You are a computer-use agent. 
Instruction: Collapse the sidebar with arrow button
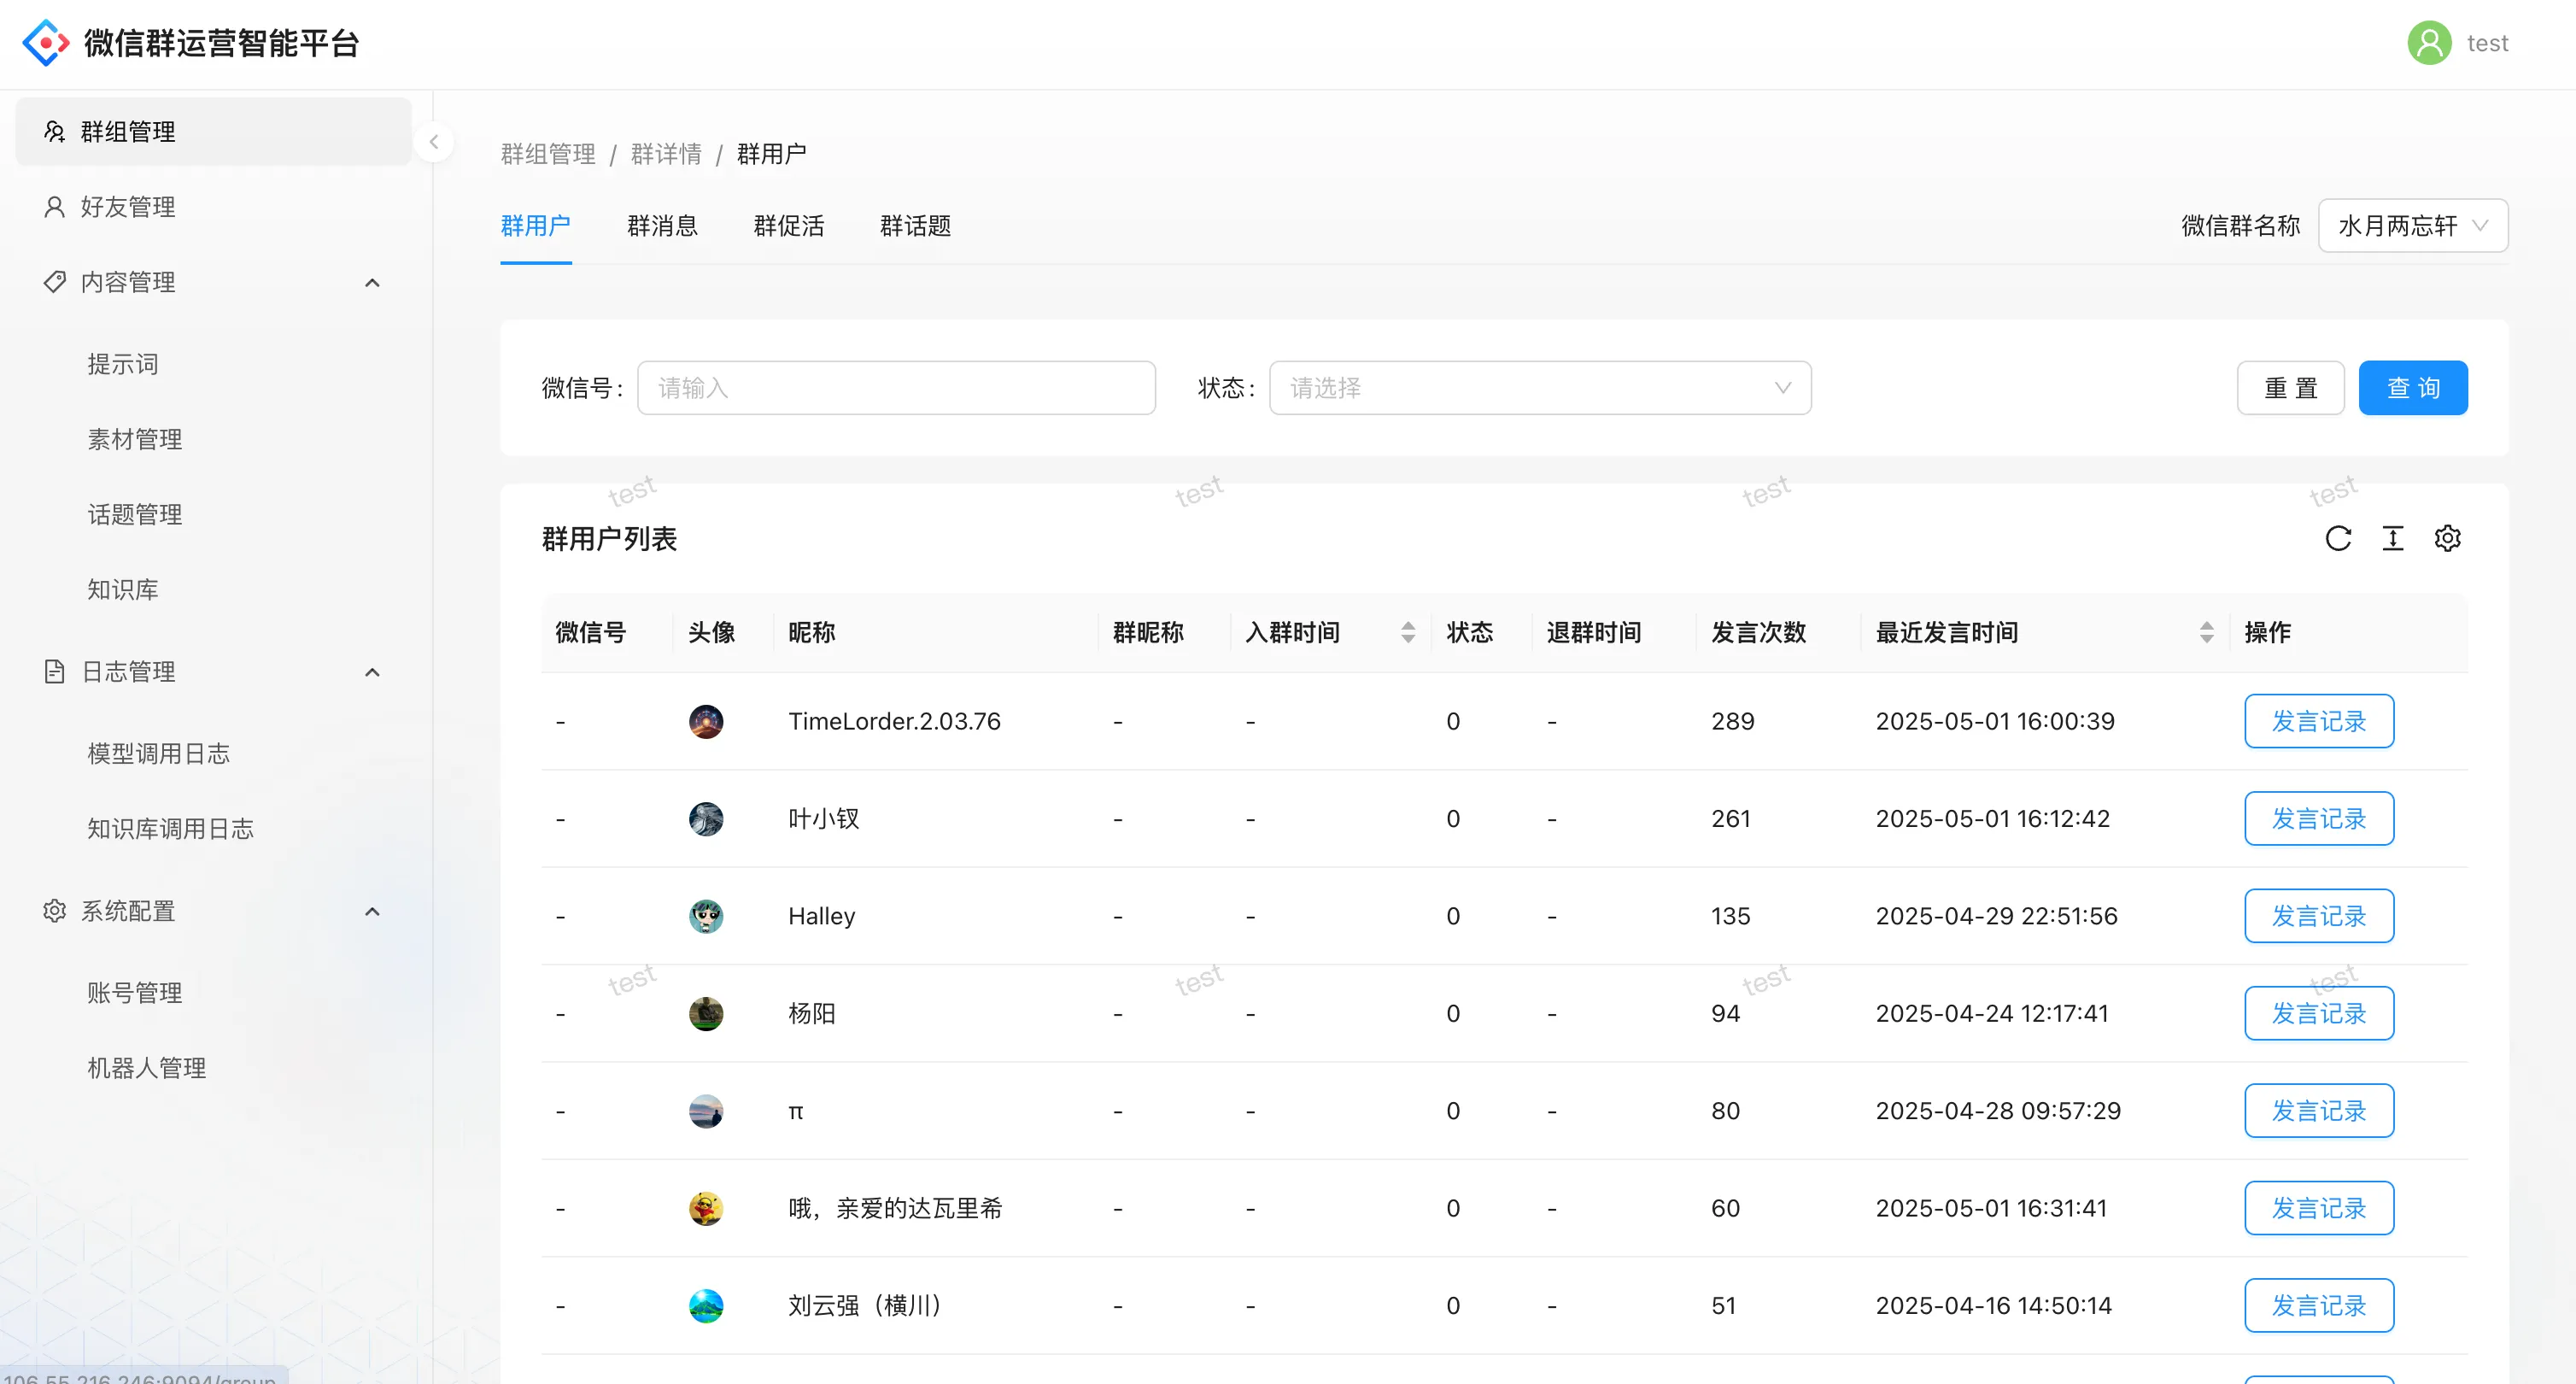[434, 142]
